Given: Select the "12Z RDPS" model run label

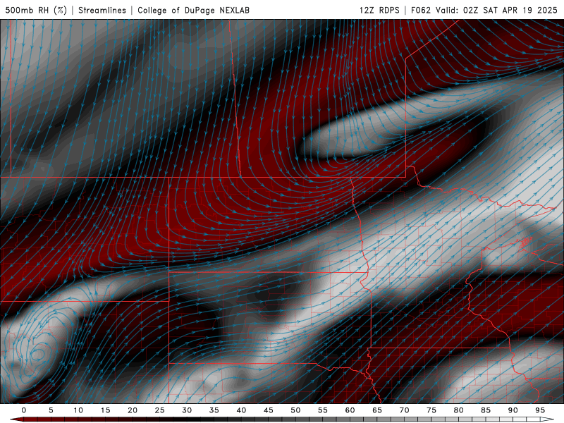Looking at the screenshot, I should pyautogui.click(x=379, y=10).
